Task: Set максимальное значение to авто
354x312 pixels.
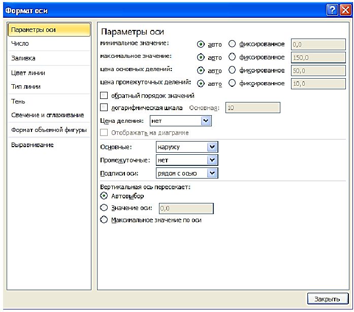Action: point(201,57)
